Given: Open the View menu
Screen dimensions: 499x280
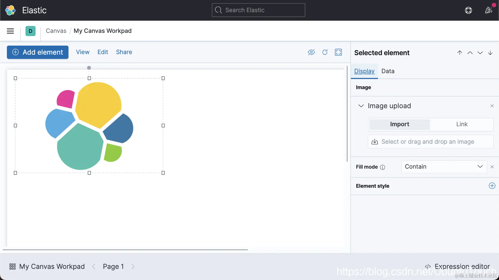Looking at the screenshot, I should [x=83, y=52].
